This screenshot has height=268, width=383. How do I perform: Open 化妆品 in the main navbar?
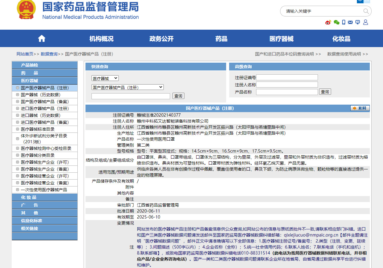(341, 39)
